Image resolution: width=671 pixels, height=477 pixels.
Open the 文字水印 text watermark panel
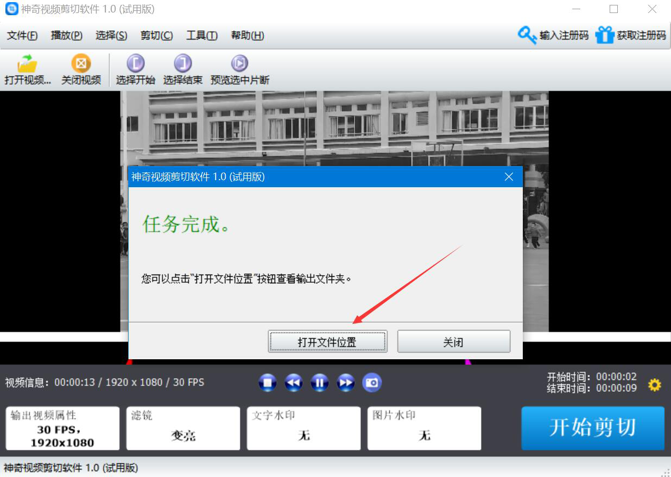[x=303, y=429]
